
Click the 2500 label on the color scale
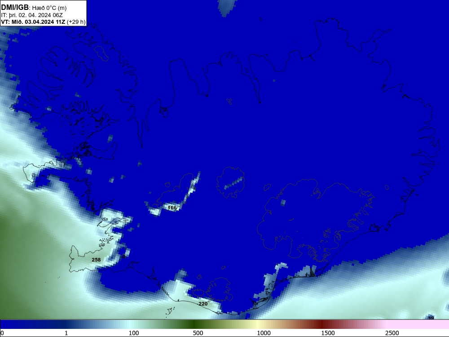[392, 333]
